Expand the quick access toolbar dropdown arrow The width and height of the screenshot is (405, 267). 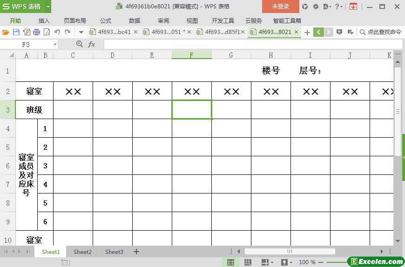[81, 32]
